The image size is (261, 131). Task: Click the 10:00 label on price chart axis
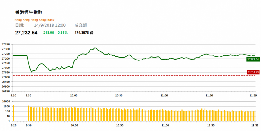pos(74,95)
